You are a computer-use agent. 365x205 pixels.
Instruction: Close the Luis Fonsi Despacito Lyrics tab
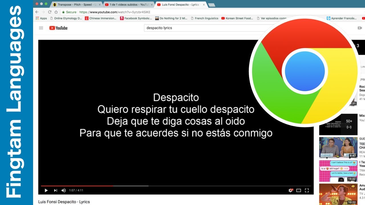204,5
